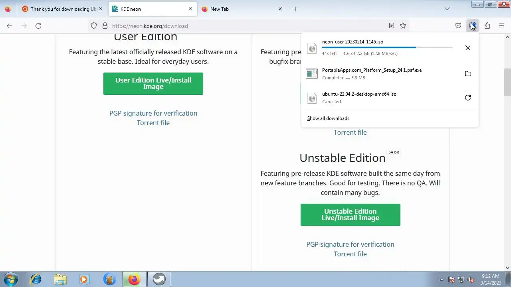Click the page vertical scrollbar thumb
The height and width of the screenshot is (287, 511).
(508, 82)
